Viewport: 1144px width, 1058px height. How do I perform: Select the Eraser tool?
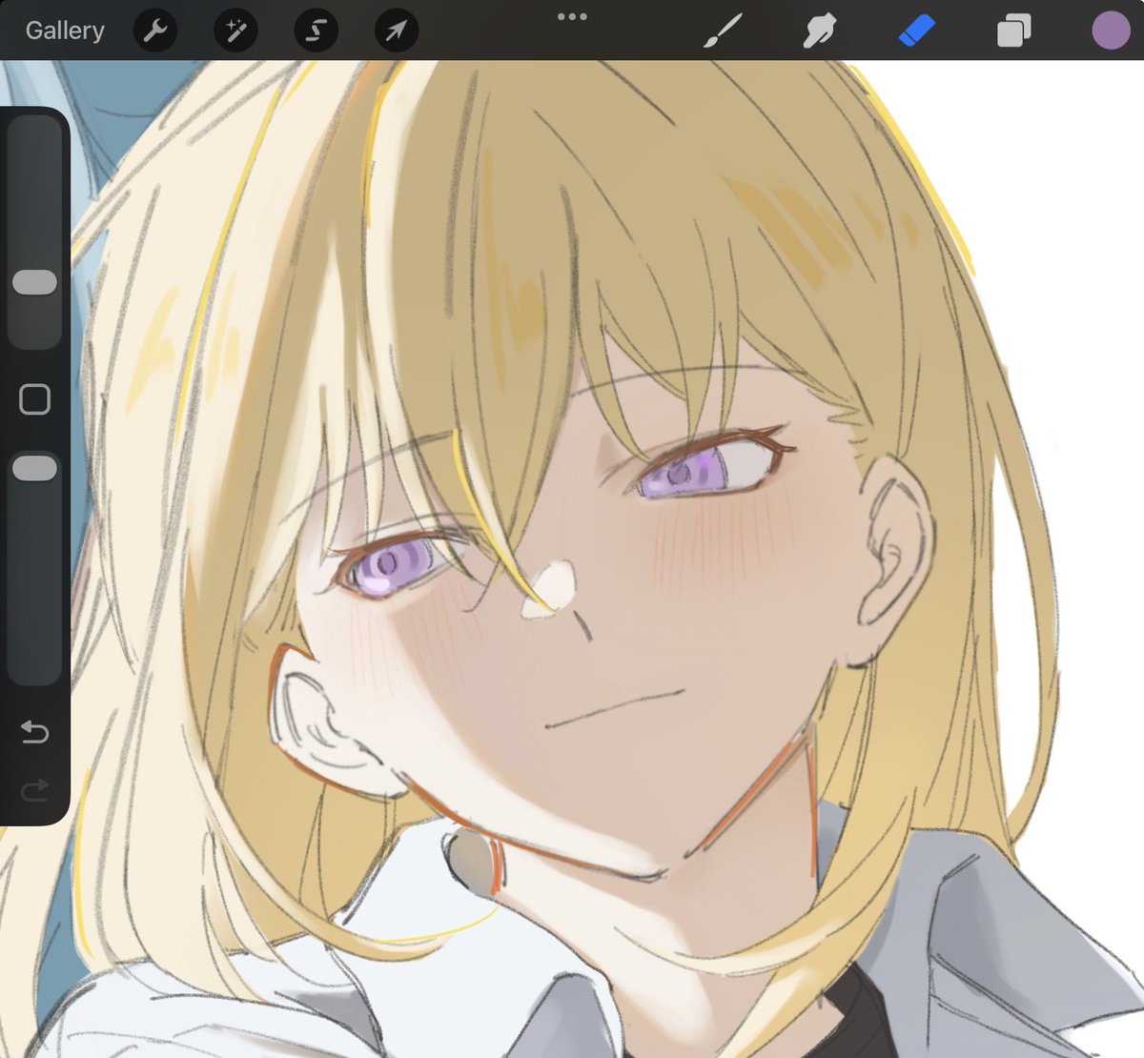point(917,31)
